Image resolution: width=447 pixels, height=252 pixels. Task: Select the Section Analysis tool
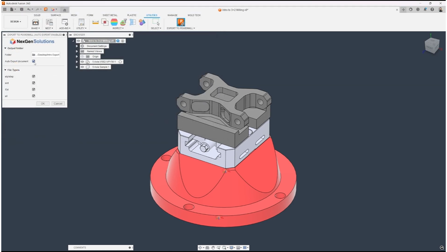133,22
